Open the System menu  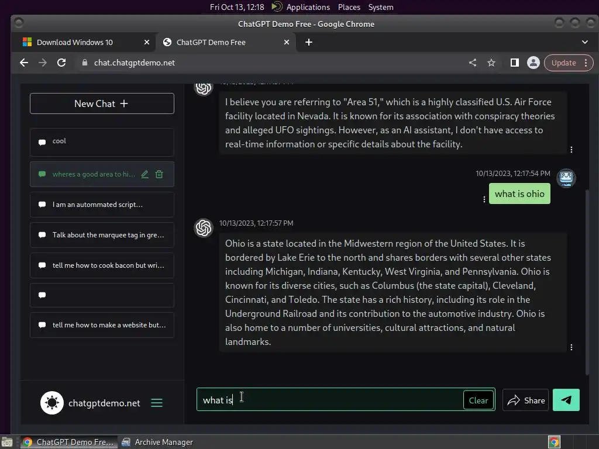(381, 7)
